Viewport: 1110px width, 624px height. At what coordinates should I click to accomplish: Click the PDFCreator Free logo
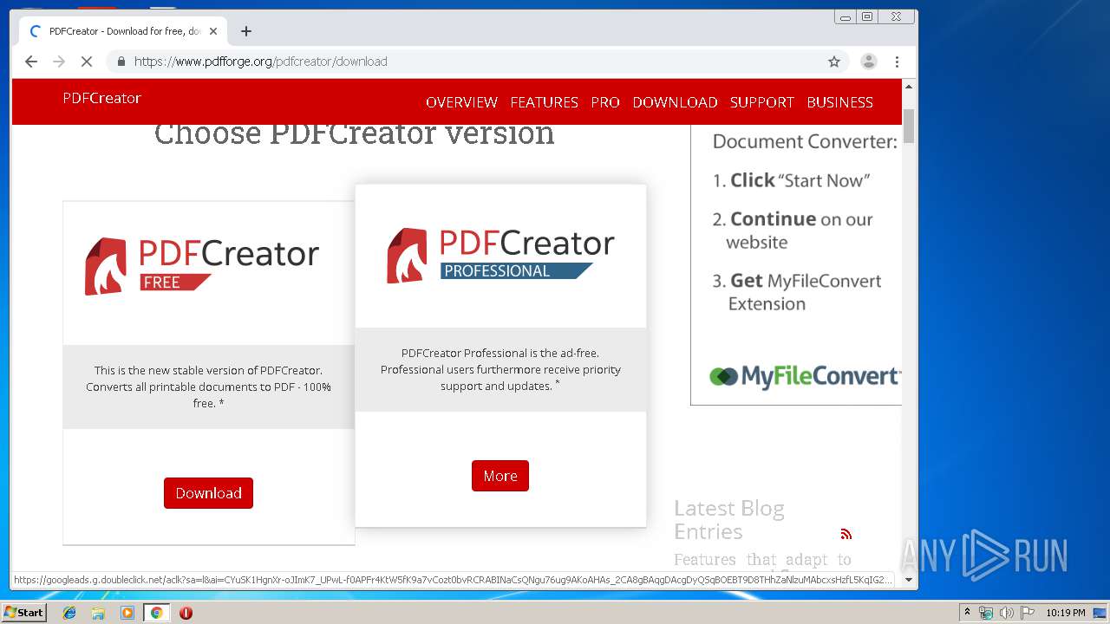202,266
